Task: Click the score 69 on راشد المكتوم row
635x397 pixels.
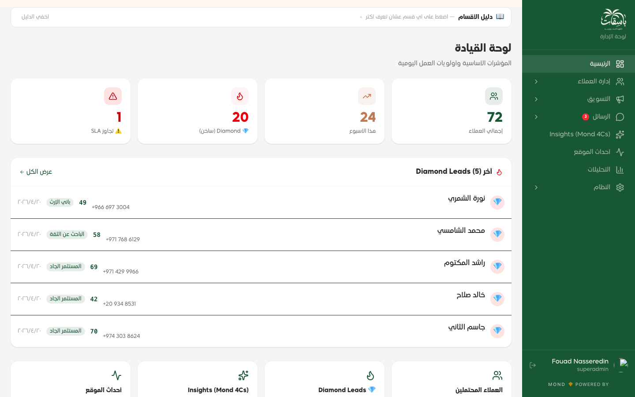Action: (x=94, y=267)
